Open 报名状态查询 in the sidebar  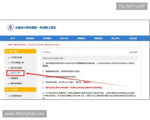[x=16, y=68]
